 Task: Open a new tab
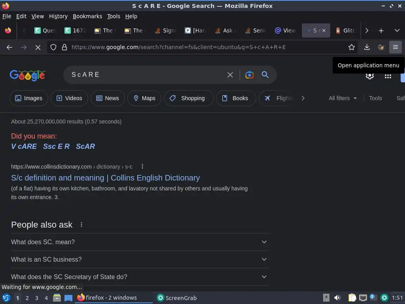pos(381,31)
